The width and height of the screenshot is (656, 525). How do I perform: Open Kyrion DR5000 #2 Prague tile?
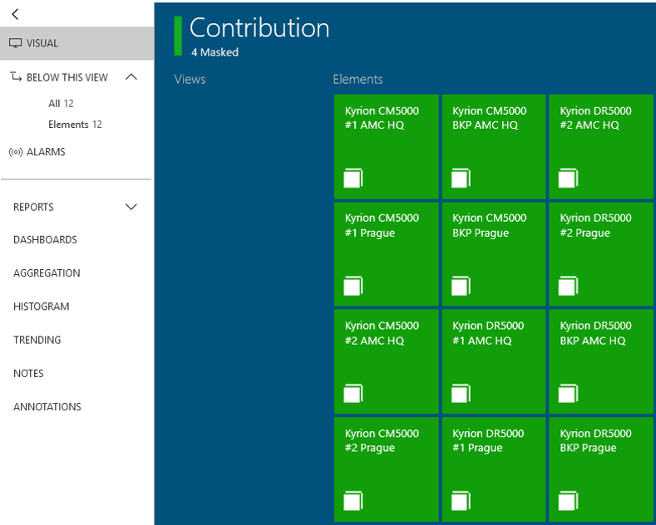pyautogui.click(x=601, y=254)
